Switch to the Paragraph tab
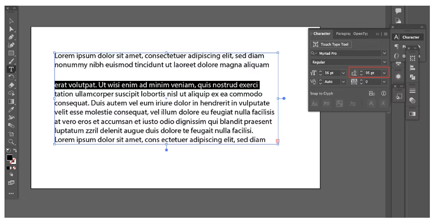The height and width of the screenshot is (220, 435). tap(343, 34)
